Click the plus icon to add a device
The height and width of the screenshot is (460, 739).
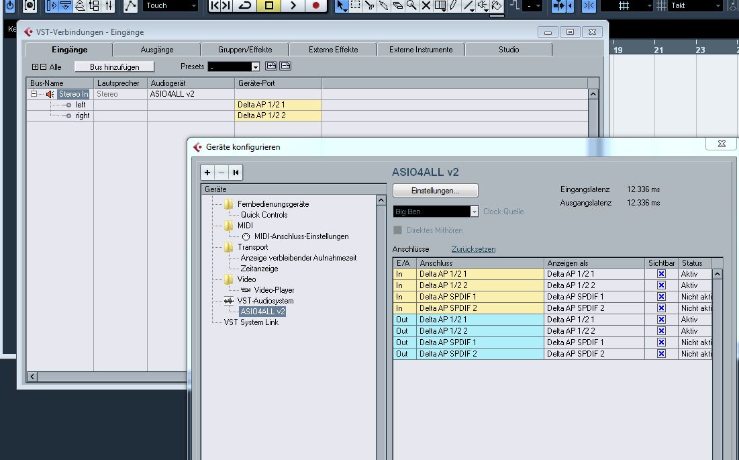(x=207, y=173)
